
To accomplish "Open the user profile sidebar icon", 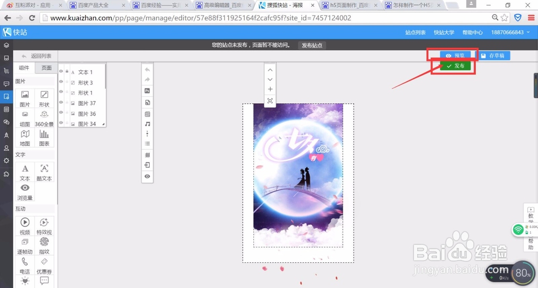I will point(6,148).
